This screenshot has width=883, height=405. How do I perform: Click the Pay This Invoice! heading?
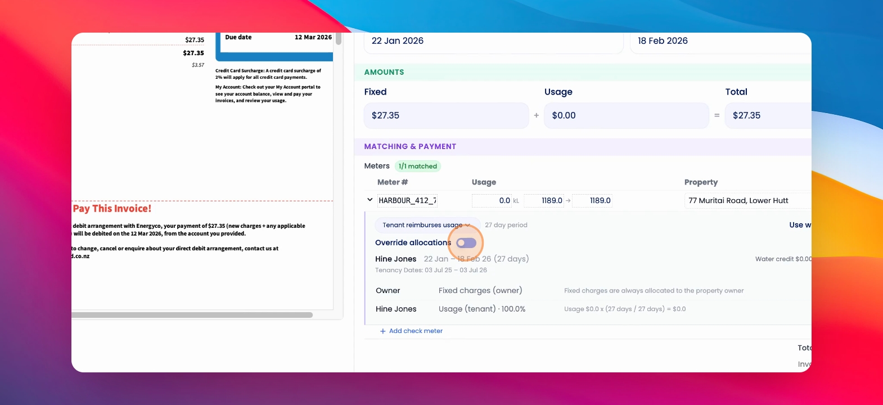pyautogui.click(x=112, y=209)
